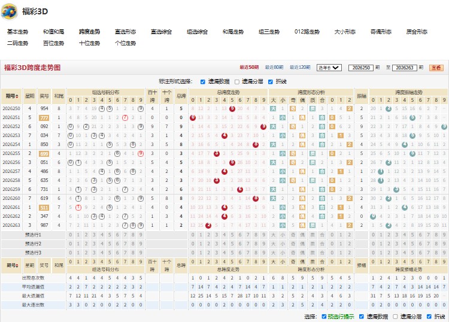Click the 大 badge in row 2026250
The width and height of the screenshot is (449, 322).
pos(273,109)
